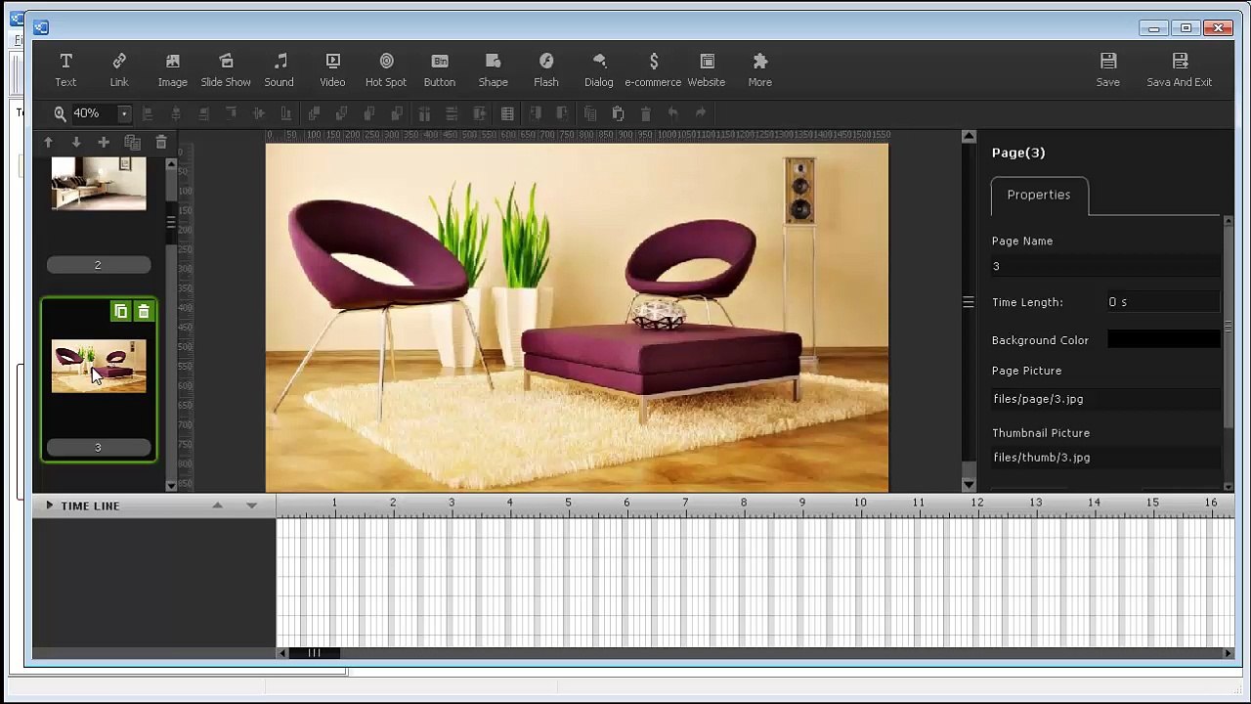Edit the Page Name field
Screen dimensions: 1251x704
point(1105,266)
